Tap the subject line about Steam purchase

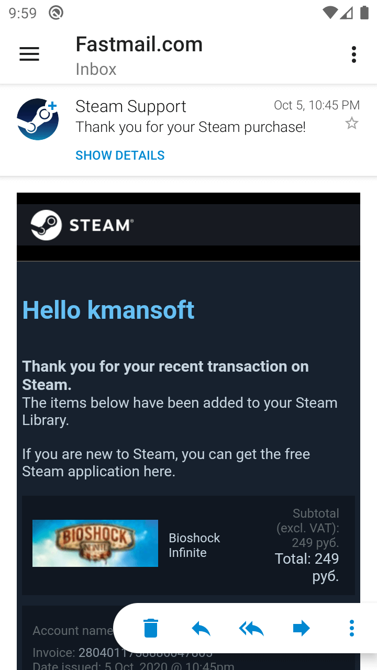tap(191, 127)
